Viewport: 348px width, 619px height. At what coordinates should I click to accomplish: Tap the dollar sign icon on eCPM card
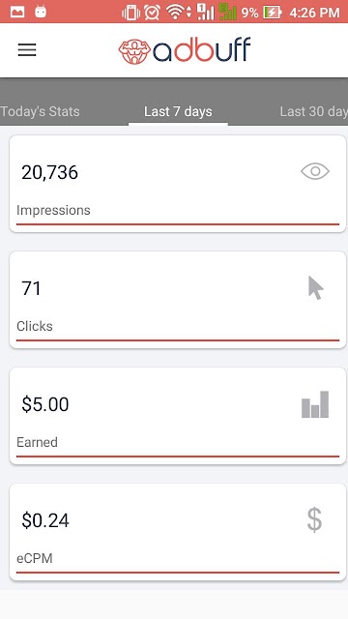pyautogui.click(x=314, y=520)
